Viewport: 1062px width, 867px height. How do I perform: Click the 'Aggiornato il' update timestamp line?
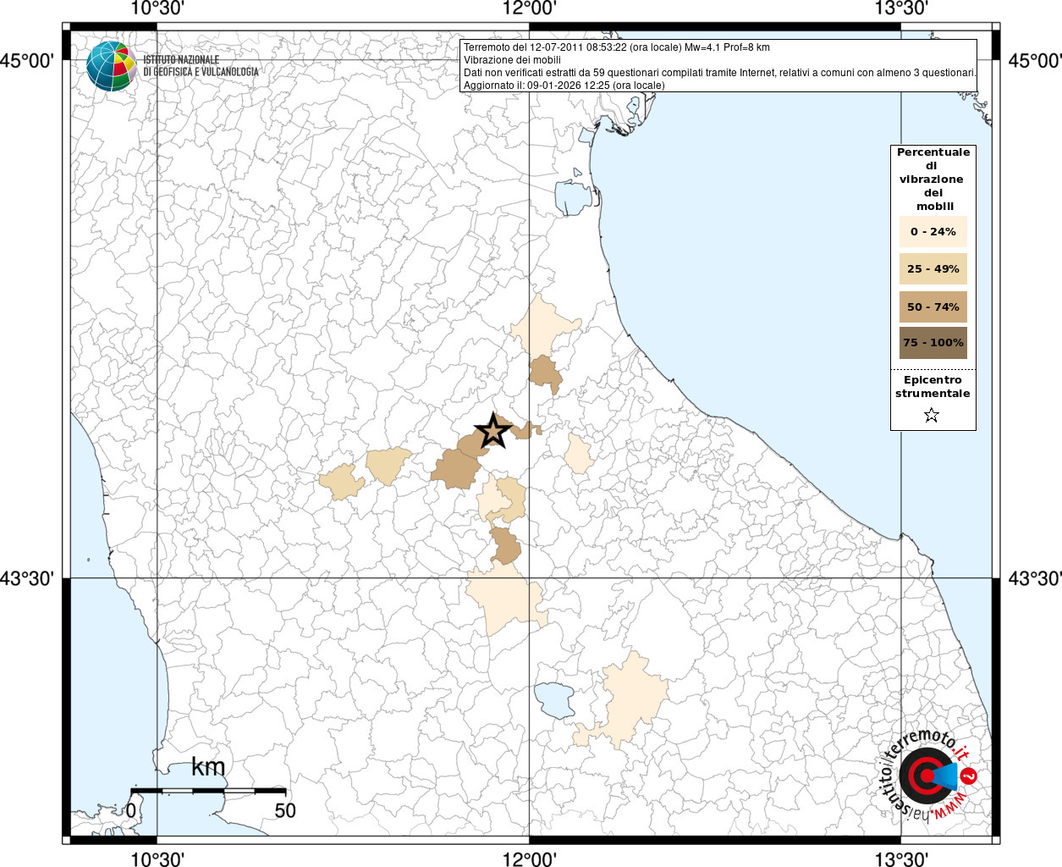(564, 86)
